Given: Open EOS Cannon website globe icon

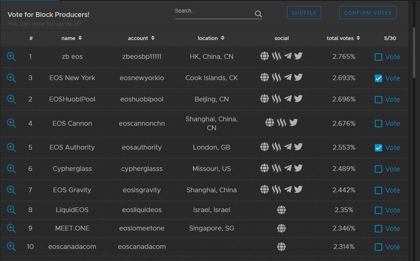Looking at the screenshot, I should [x=270, y=122].
